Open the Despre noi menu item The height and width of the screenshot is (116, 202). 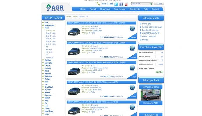105,9
